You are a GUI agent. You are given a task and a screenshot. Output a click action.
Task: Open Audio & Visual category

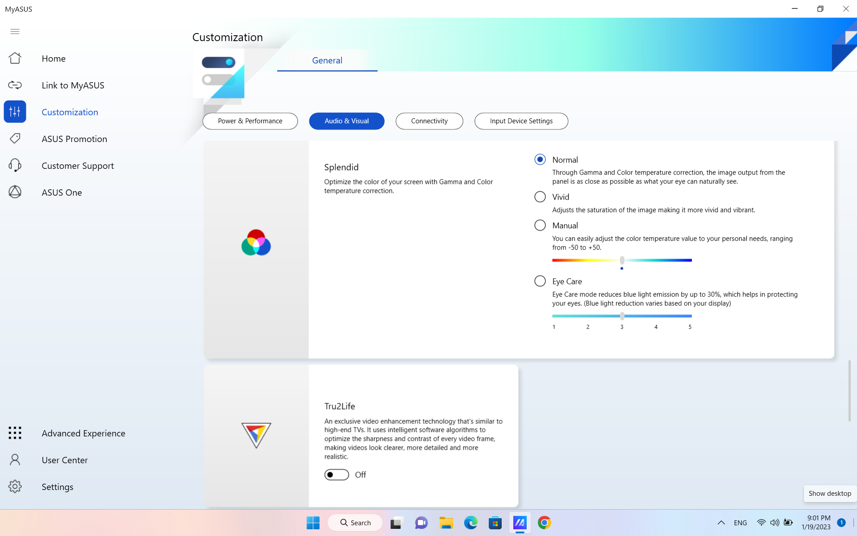(x=346, y=121)
